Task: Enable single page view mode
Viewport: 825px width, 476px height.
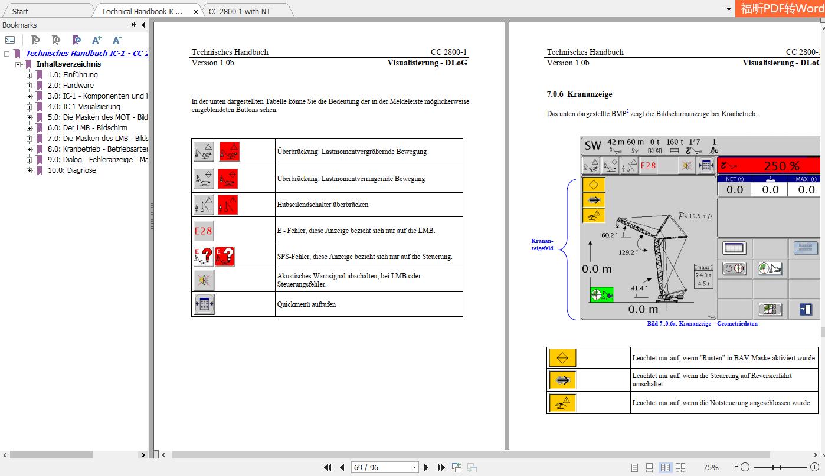Action: pos(635,467)
